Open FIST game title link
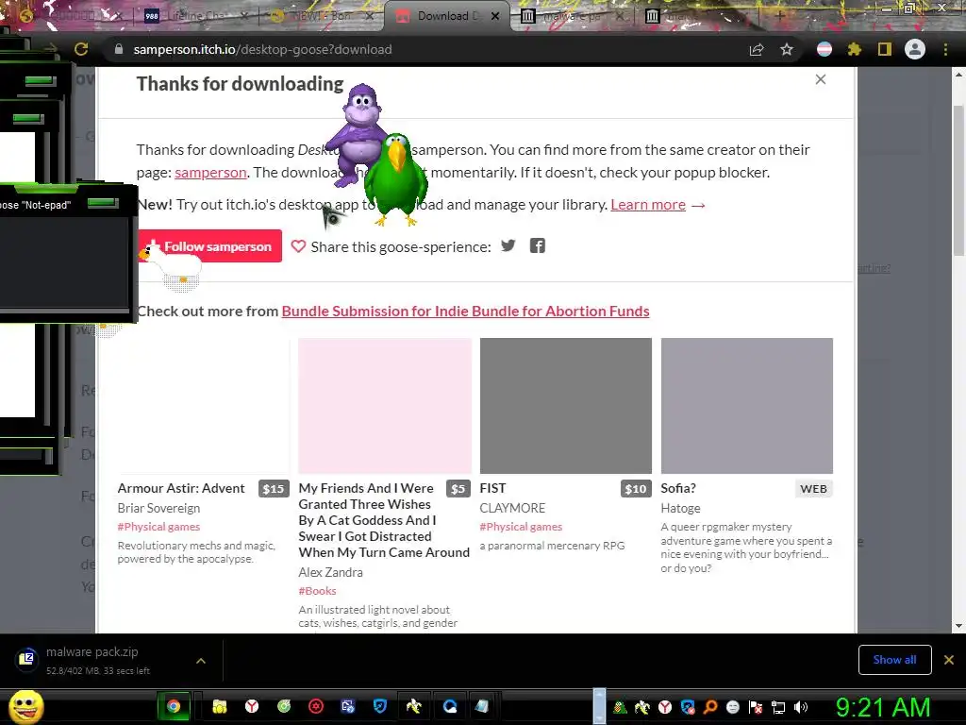966x725 pixels. tap(492, 488)
